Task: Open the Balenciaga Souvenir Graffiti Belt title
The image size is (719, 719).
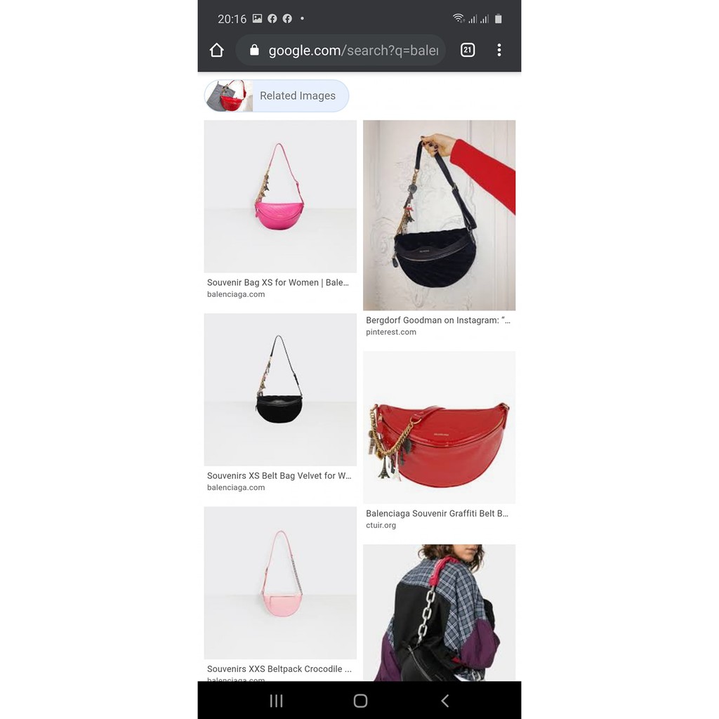Action: [437, 513]
